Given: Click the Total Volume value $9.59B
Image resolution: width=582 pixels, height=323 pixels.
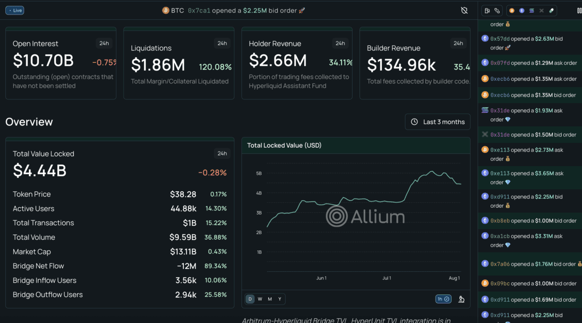Looking at the screenshot, I should 183,237.
